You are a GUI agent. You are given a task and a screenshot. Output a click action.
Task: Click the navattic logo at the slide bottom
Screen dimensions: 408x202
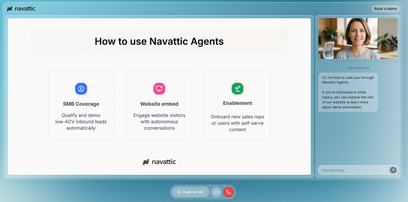tap(159, 162)
